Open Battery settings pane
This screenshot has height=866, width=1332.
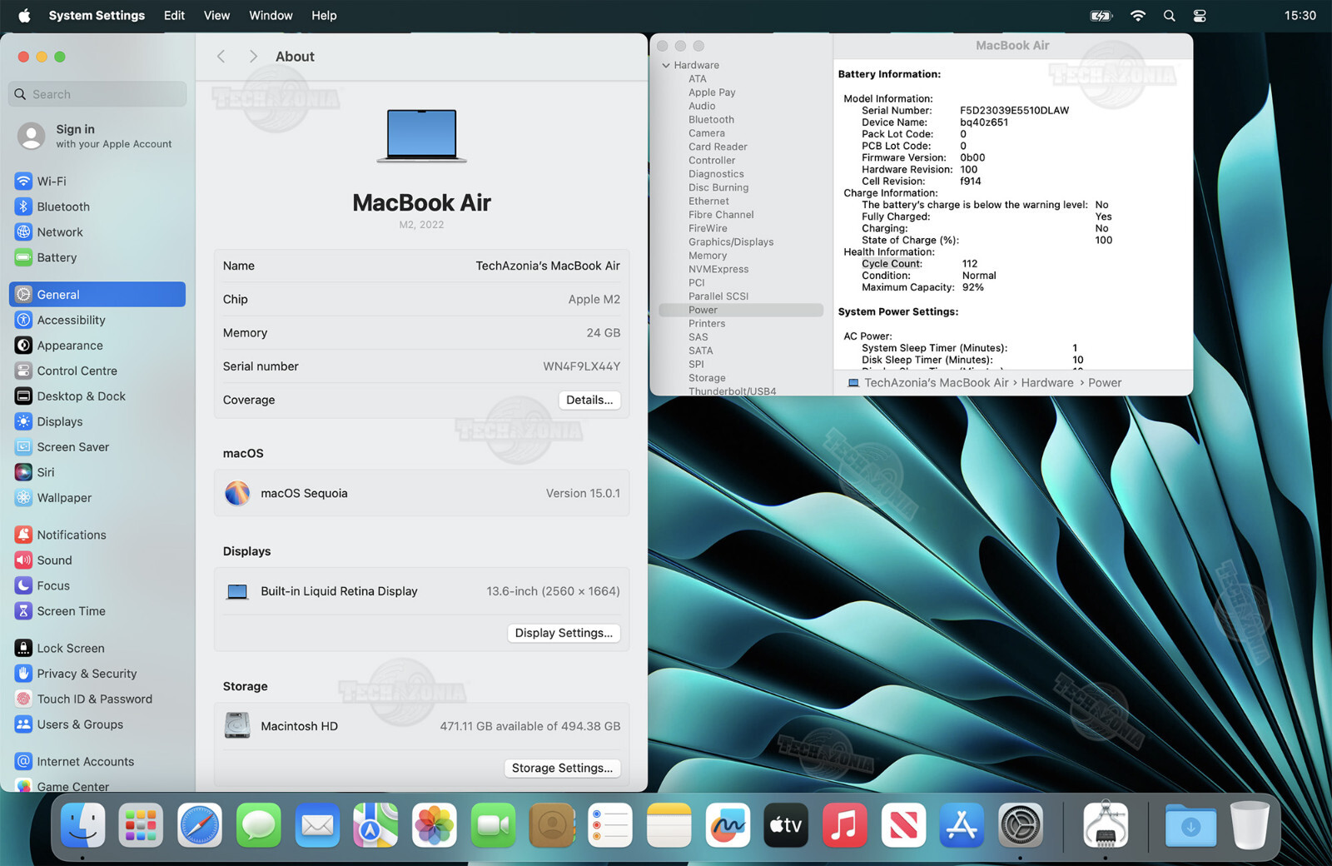pos(97,257)
